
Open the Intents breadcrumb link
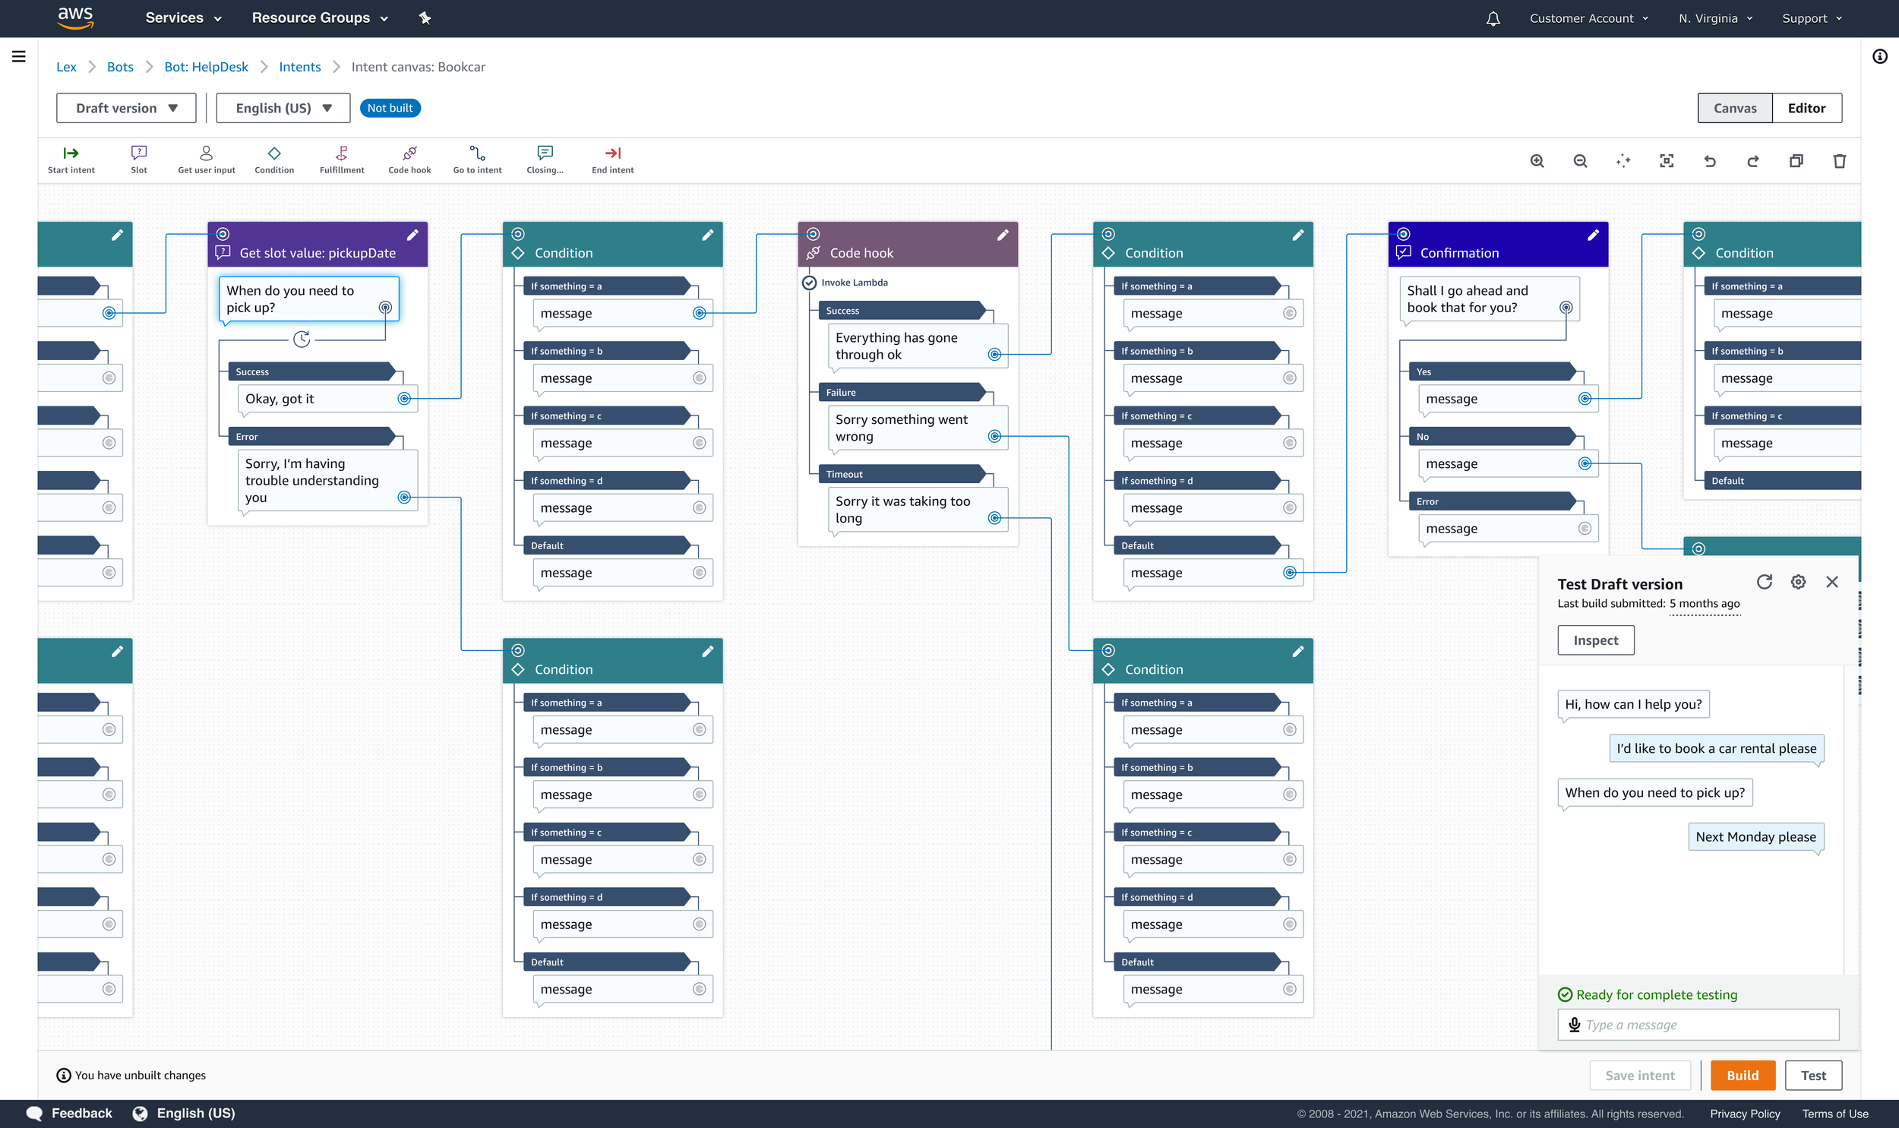(x=299, y=67)
